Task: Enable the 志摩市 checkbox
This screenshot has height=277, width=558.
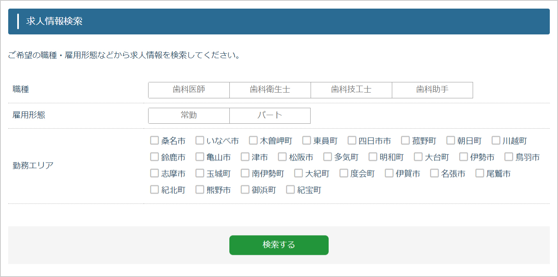Action: pyautogui.click(x=154, y=173)
